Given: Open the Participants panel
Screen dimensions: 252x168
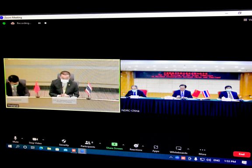Looking at the screenshot, I should pyautogui.click(x=88, y=144).
